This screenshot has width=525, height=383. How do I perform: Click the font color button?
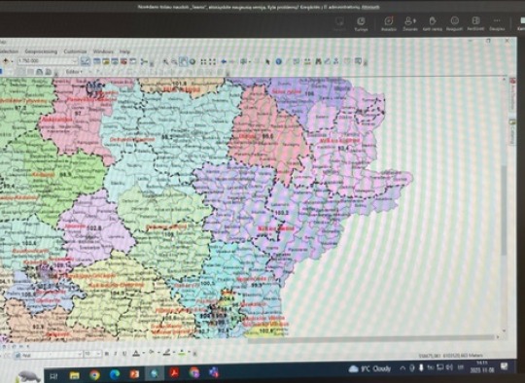(x=136, y=353)
